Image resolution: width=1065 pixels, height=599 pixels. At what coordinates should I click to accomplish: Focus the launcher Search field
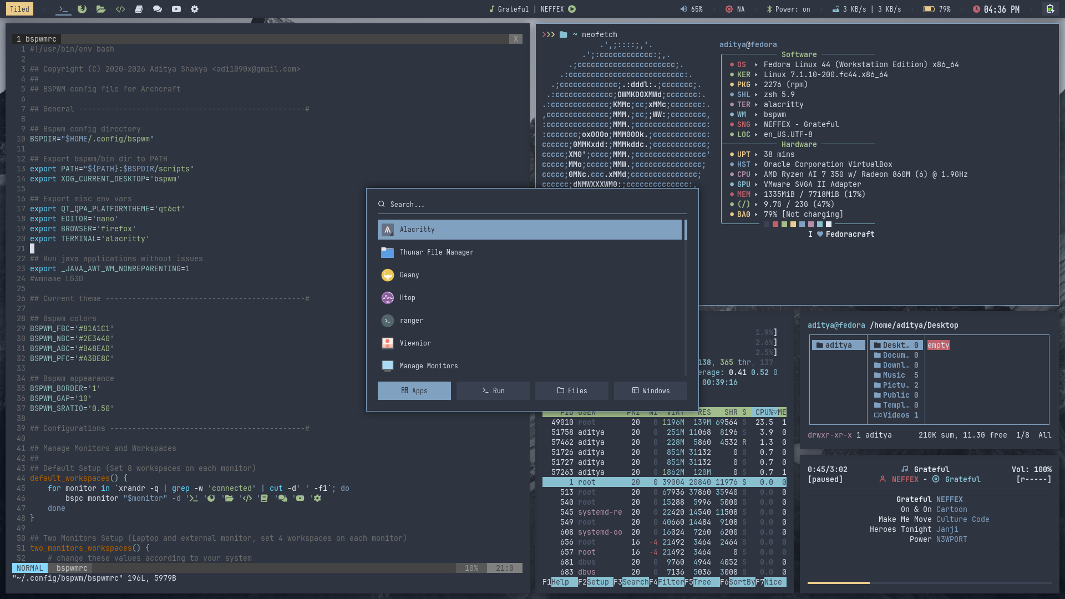(532, 204)
